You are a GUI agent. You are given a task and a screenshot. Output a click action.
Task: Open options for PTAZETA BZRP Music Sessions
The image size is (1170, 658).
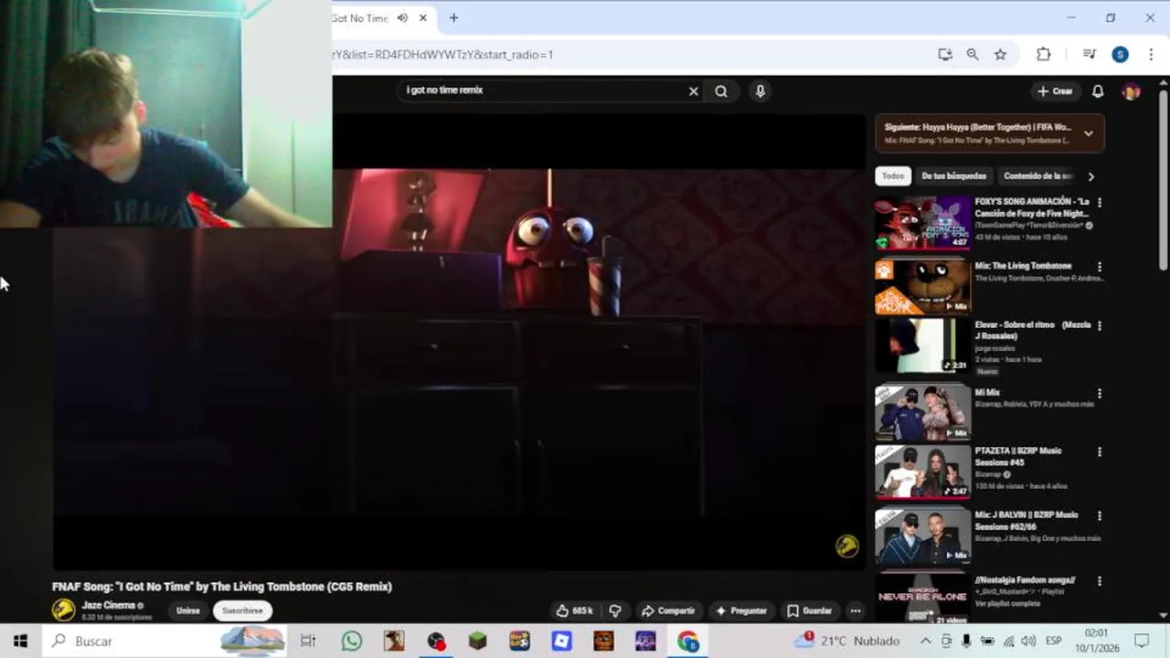tap(1100, 451)
